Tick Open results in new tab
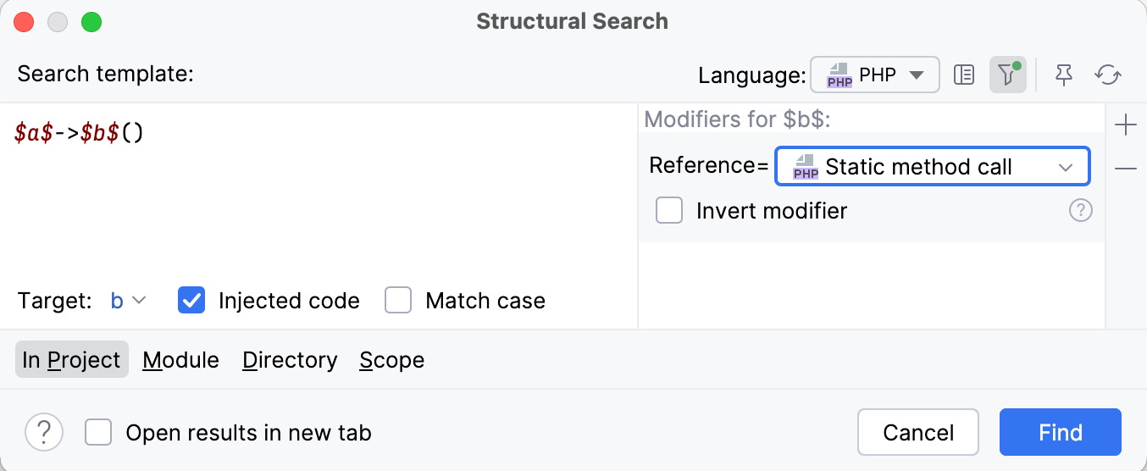 coord(98,433)
